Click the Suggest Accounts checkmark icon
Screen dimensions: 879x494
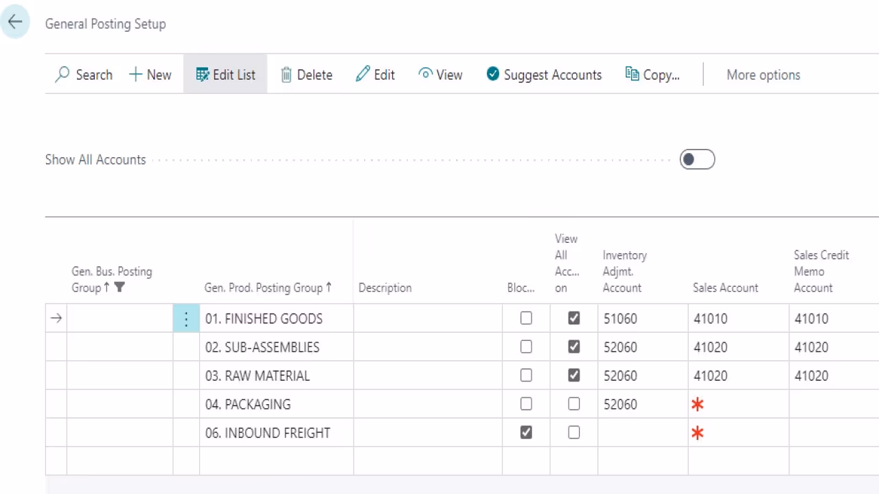[x=493, y=74]
